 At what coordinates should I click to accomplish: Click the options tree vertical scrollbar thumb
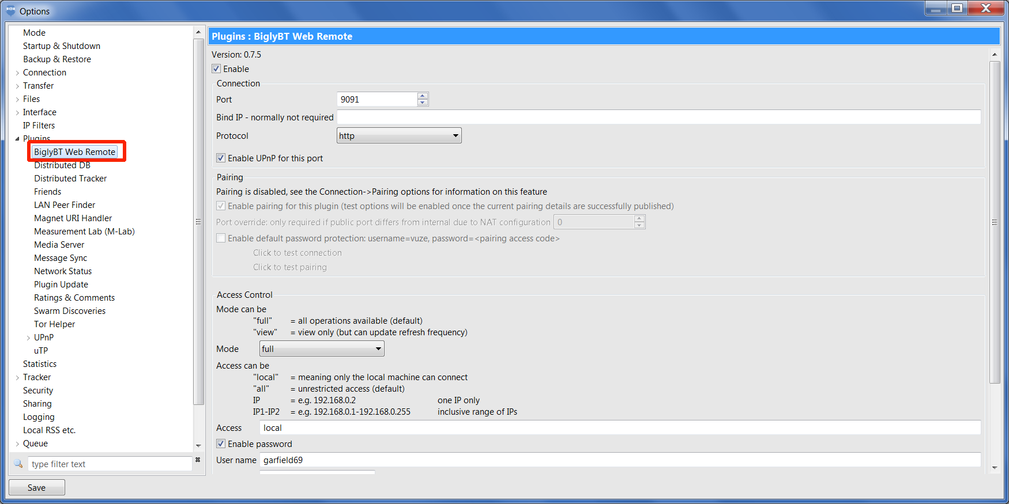tap(198, 222)
